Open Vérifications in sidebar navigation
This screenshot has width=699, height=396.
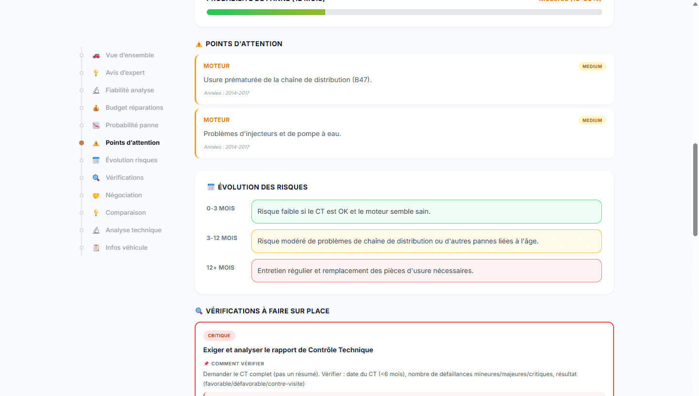(125, 178)
